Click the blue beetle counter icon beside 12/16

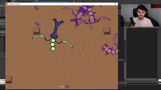67,87
